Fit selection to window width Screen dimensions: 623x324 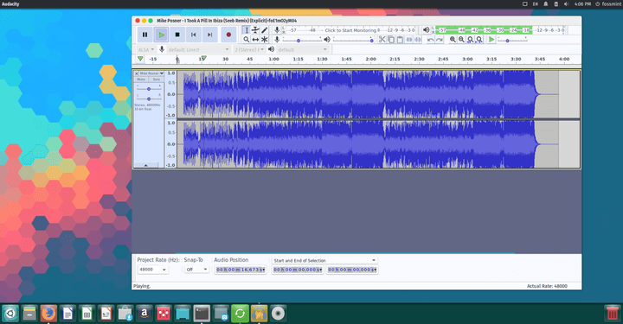(471, 39)
